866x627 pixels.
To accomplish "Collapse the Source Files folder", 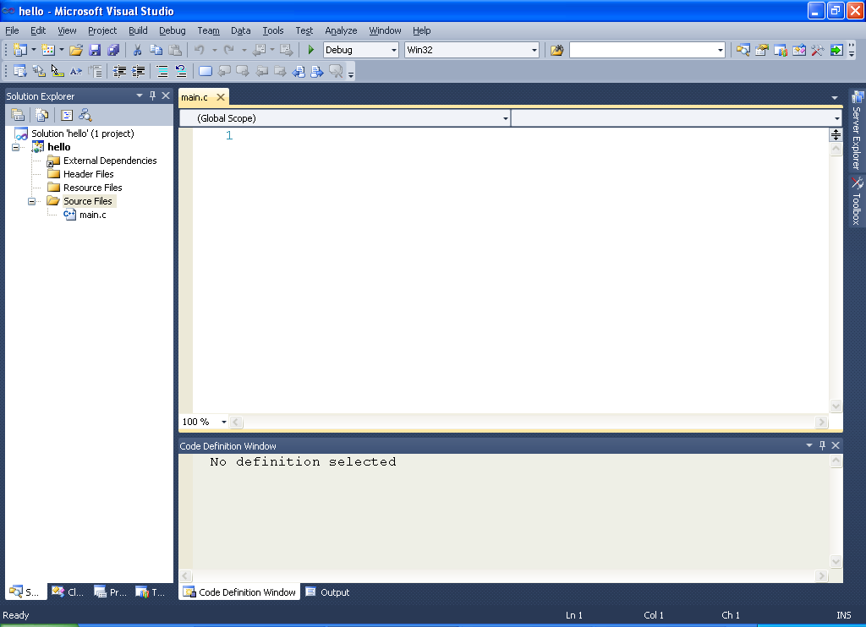I will (x=31, y=201).
